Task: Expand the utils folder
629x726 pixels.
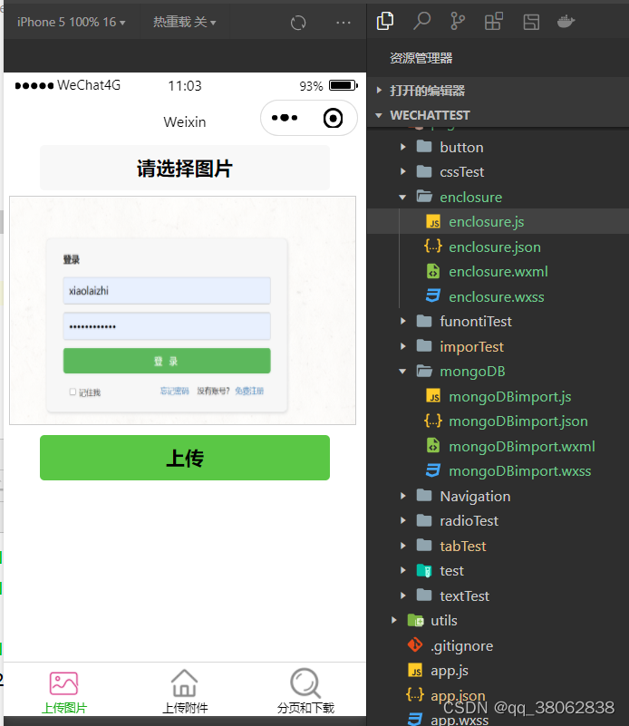Action: [498, 621]
